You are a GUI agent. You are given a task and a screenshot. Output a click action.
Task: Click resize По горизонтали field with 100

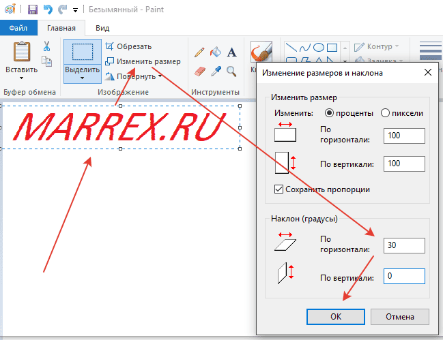point(404,136)
